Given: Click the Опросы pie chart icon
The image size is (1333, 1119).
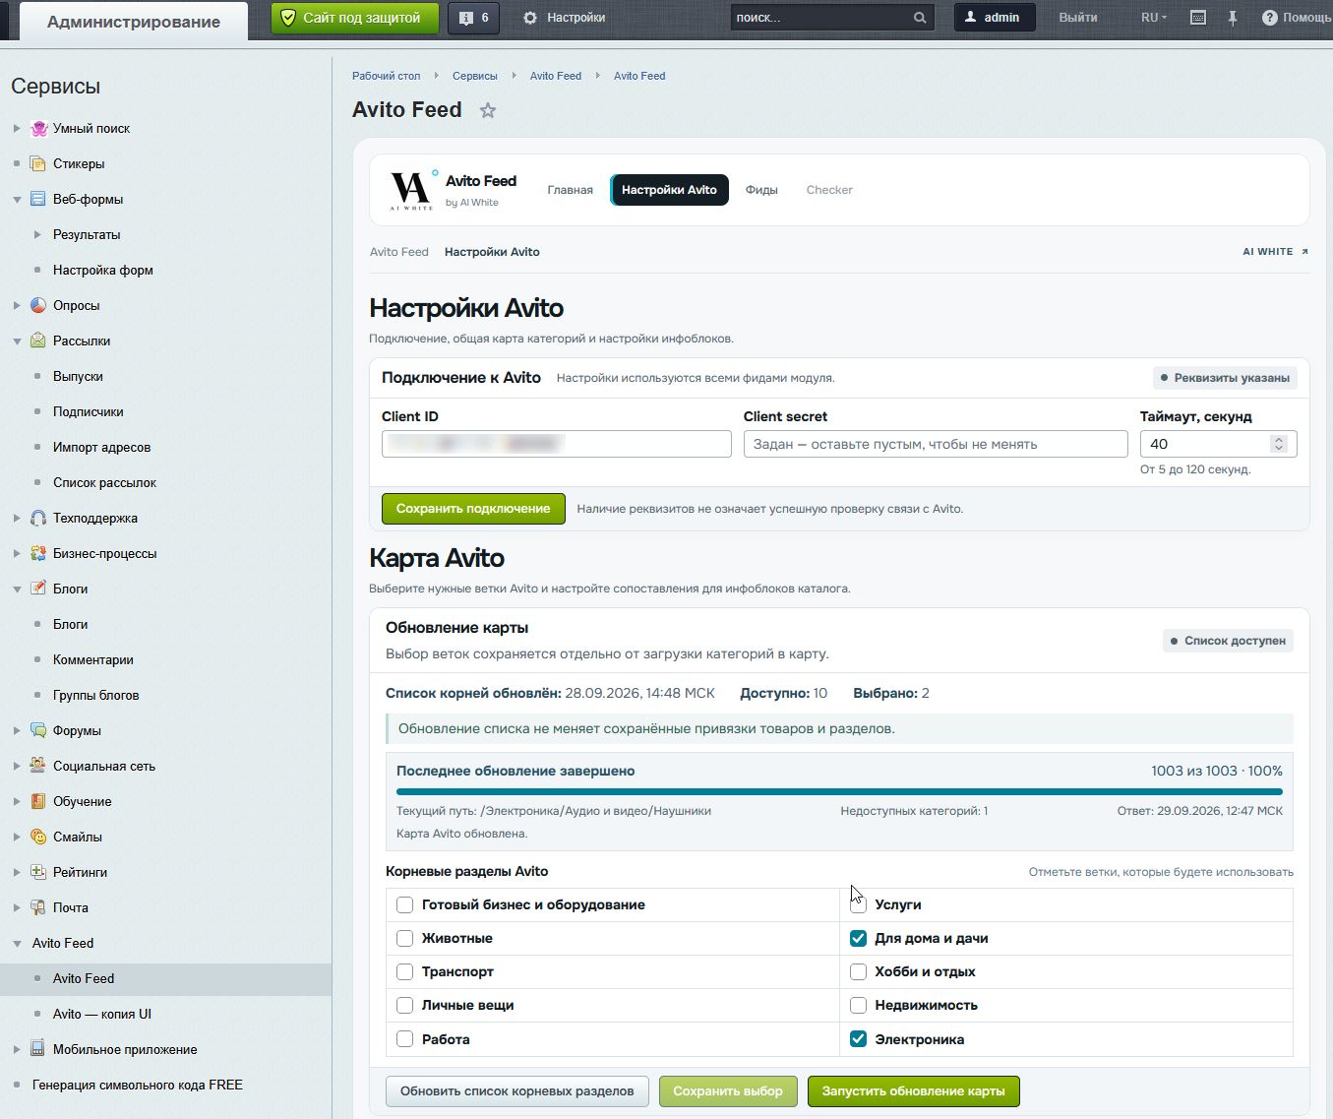Looking at the screenshot, I should tap(38, 305).
